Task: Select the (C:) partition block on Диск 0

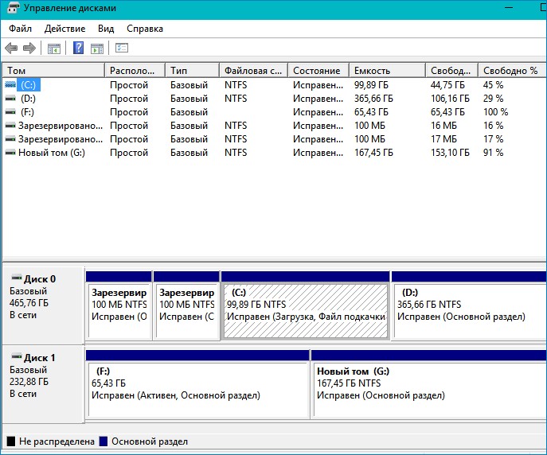Action: tap(306, 310)
